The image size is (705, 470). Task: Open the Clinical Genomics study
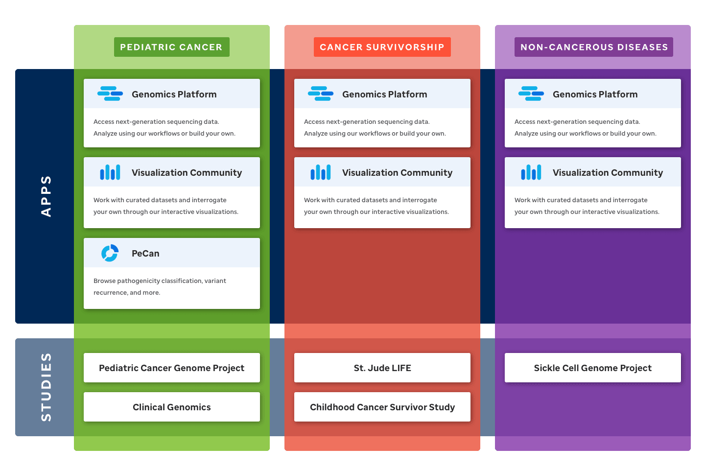[172, 407]
